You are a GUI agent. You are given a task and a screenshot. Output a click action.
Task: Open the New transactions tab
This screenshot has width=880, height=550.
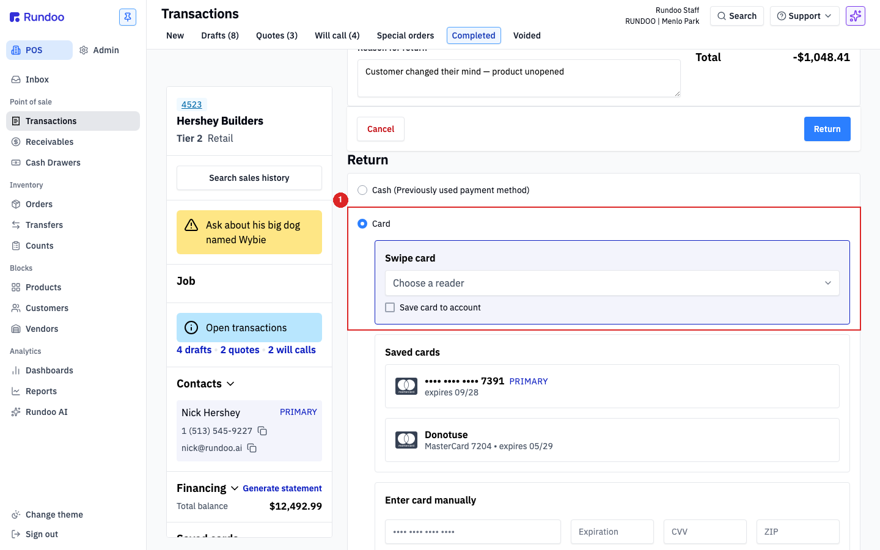tap(175, 35)
